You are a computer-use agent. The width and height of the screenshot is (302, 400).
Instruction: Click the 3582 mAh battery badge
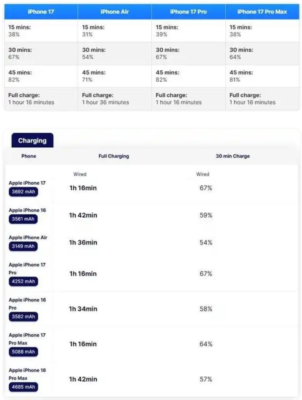(23, 317)
